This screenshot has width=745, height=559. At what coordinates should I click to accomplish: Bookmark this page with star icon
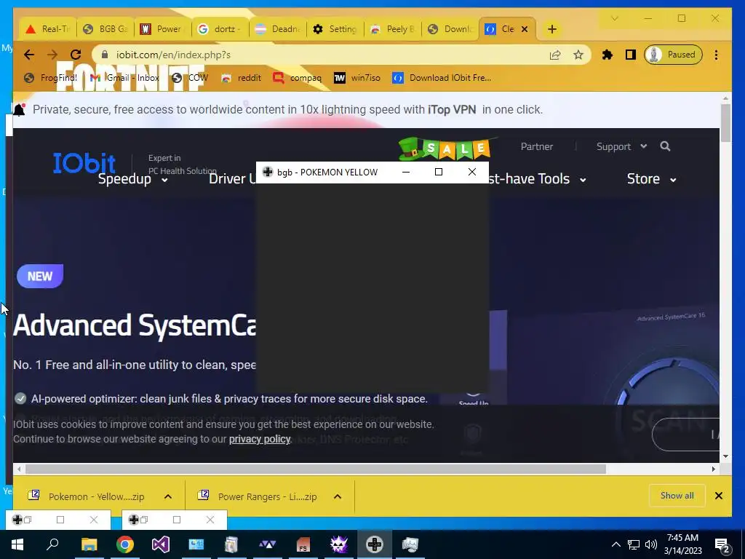point(578,55)
